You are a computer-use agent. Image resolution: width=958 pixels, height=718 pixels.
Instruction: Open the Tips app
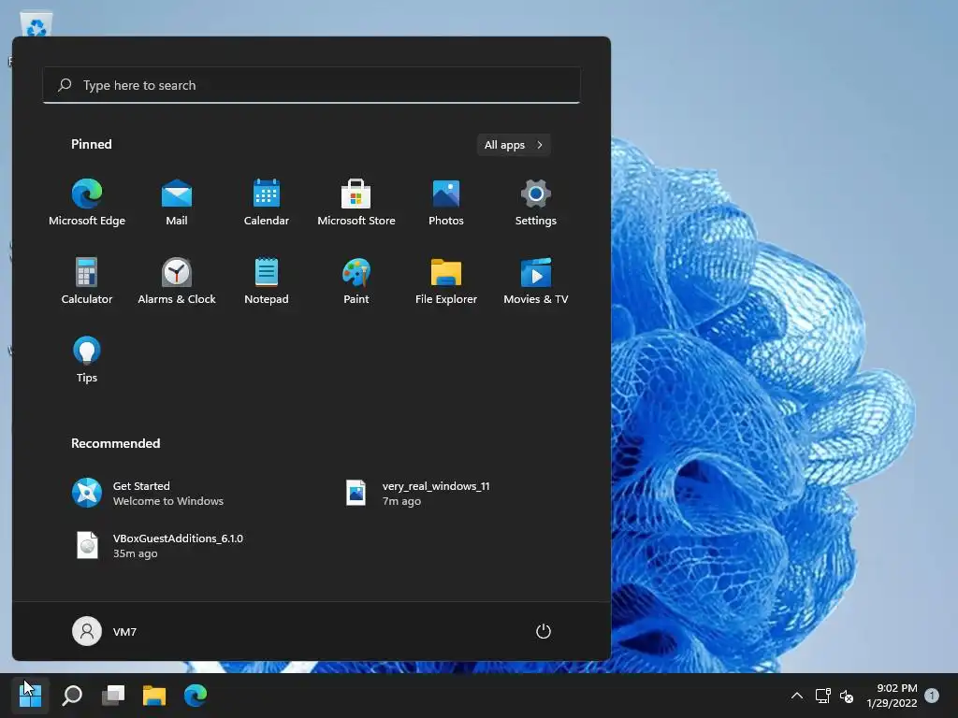(87, 360)
